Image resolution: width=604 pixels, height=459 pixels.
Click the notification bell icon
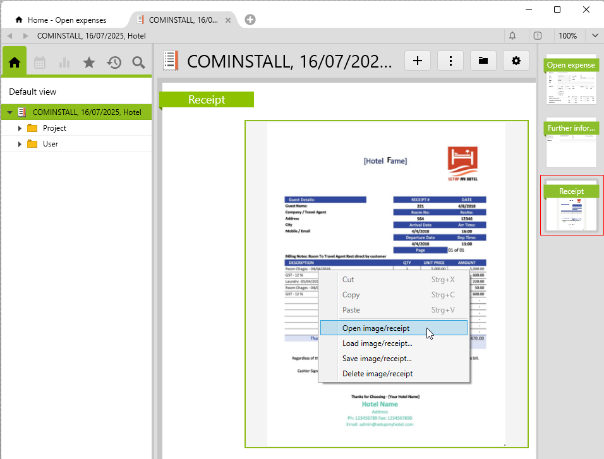click(512, 36)
